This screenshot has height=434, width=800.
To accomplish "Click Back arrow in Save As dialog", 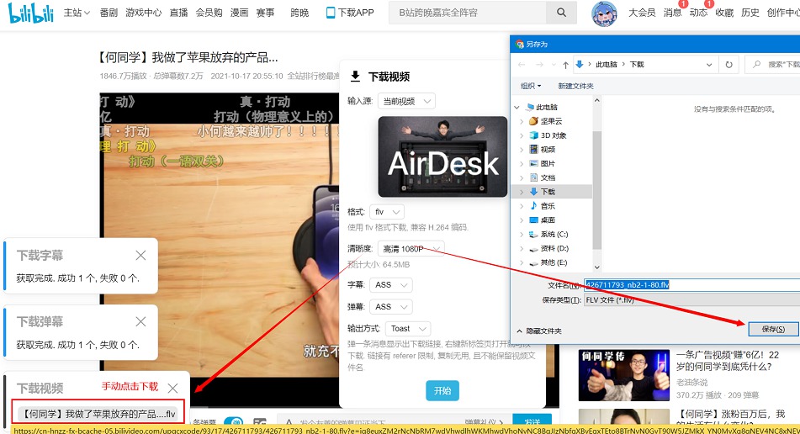I will pos(521,64).
